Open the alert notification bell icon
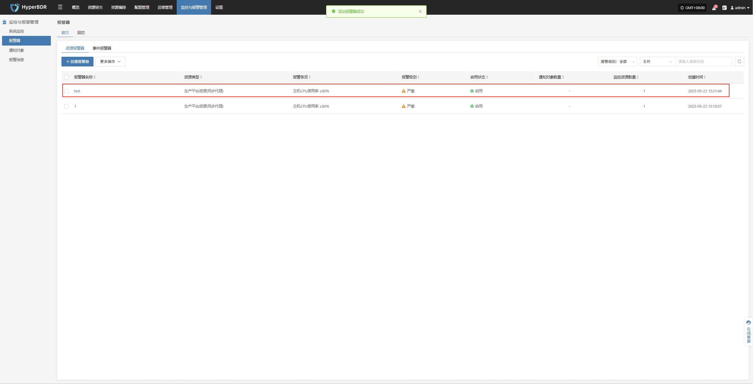 point(714,8)
